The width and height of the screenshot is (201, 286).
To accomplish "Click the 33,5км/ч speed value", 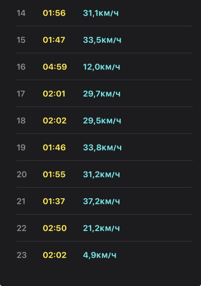I will pos(102,40).
